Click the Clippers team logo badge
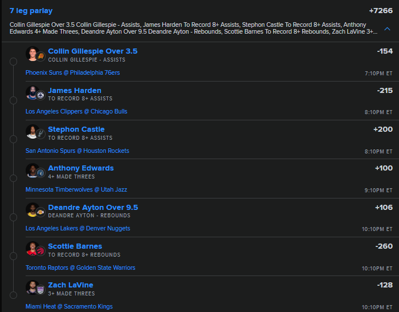Image resolution: width=399 pixels, height=312 pixels. (x=40, y=95)
